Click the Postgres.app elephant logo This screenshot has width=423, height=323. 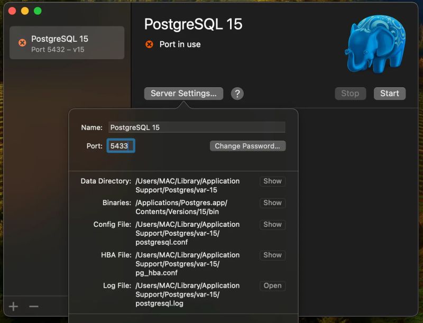(x=375, y=45)
